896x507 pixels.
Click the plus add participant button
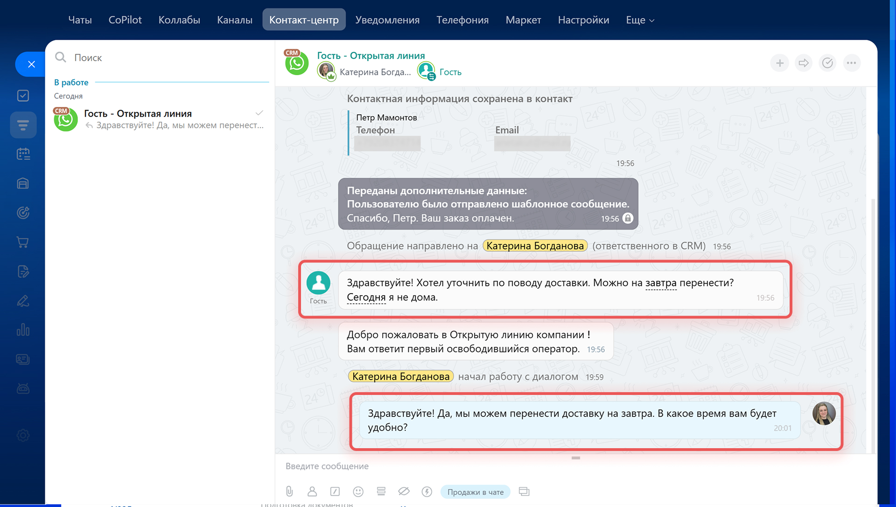pyautogui.click(x=779, y=63)
